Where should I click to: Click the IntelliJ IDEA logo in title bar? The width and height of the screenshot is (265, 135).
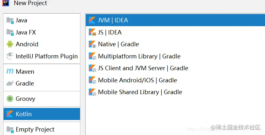[x=5, y=3]
